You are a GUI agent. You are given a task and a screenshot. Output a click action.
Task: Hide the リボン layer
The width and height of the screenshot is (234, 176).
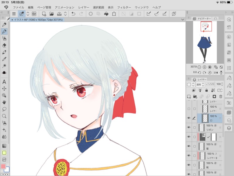[189, 127]
